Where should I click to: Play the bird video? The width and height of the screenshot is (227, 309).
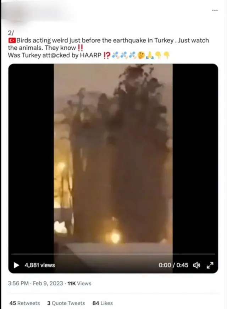[x=16, y=265]
